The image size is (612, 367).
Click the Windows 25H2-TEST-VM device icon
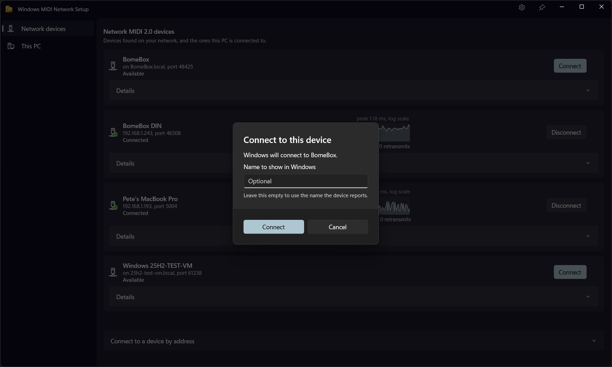pos(113,272)
